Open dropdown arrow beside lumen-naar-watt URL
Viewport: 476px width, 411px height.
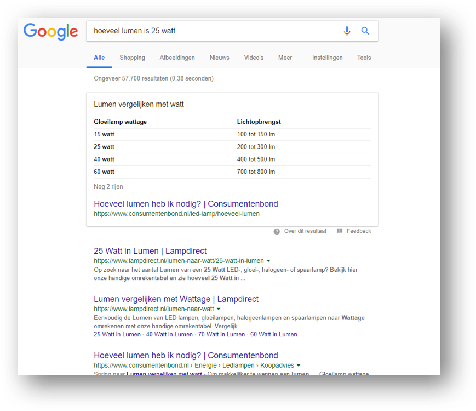[219, 310]
